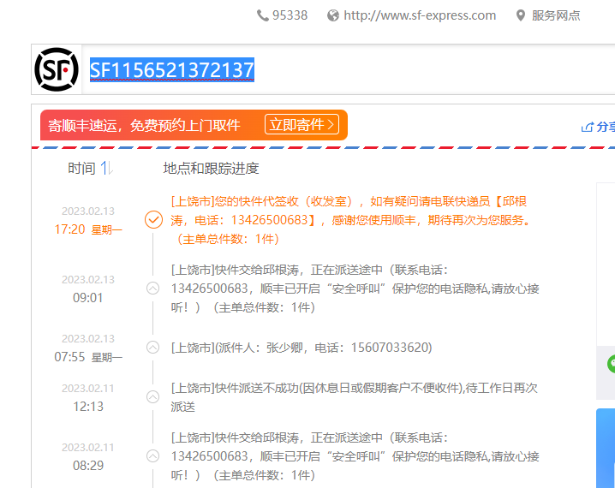Click the phone icon beside 95338

tap(262, 15)
